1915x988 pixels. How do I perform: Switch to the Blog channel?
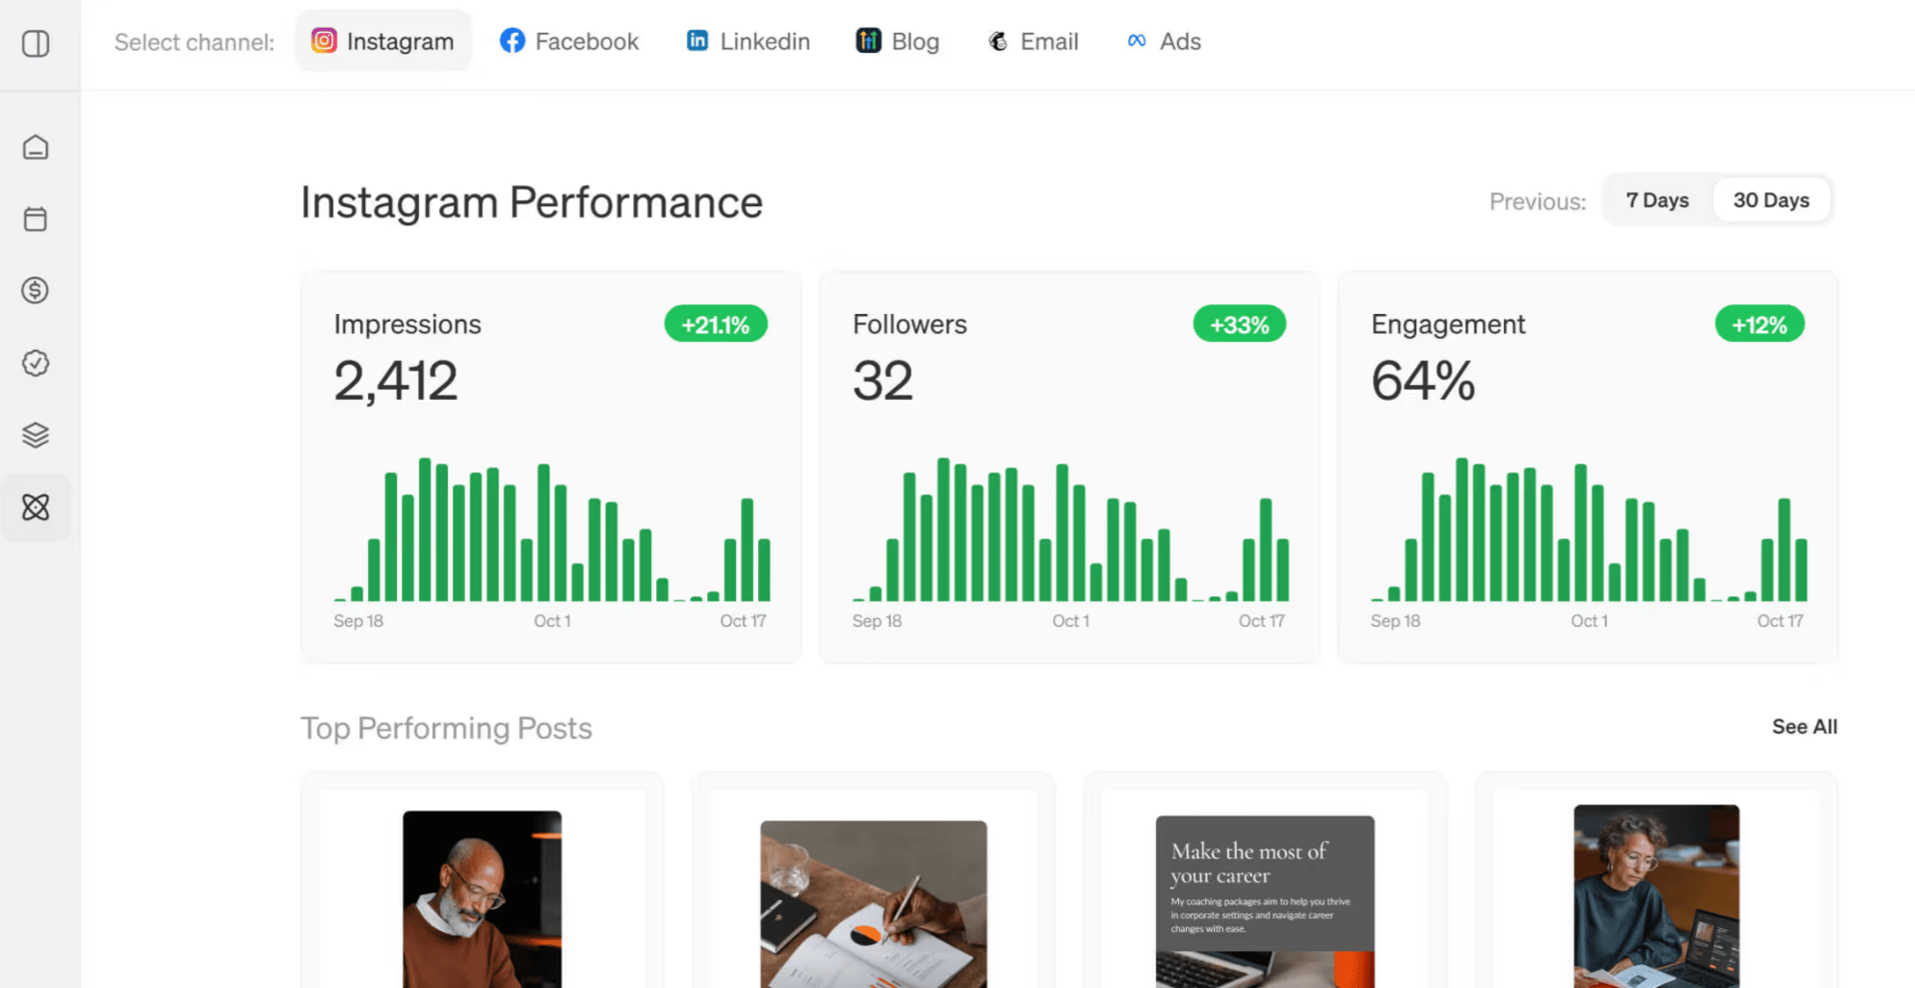click(x=898, y=41)
